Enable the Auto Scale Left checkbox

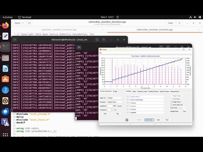pyautogui.click(x=172, y=105)
